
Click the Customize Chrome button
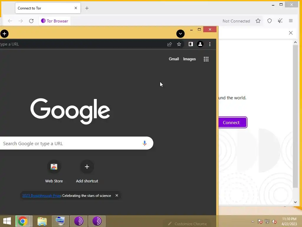[188, 224]
